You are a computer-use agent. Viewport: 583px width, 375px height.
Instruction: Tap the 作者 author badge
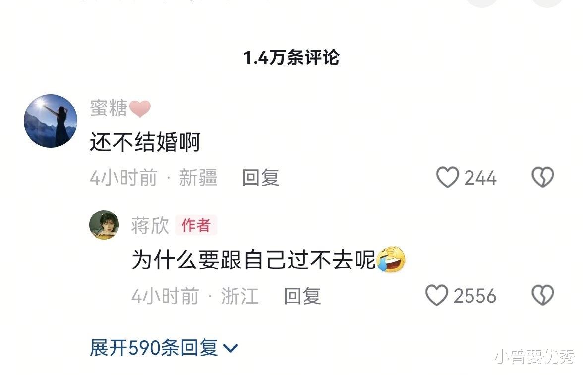click(x=196, y=225)
